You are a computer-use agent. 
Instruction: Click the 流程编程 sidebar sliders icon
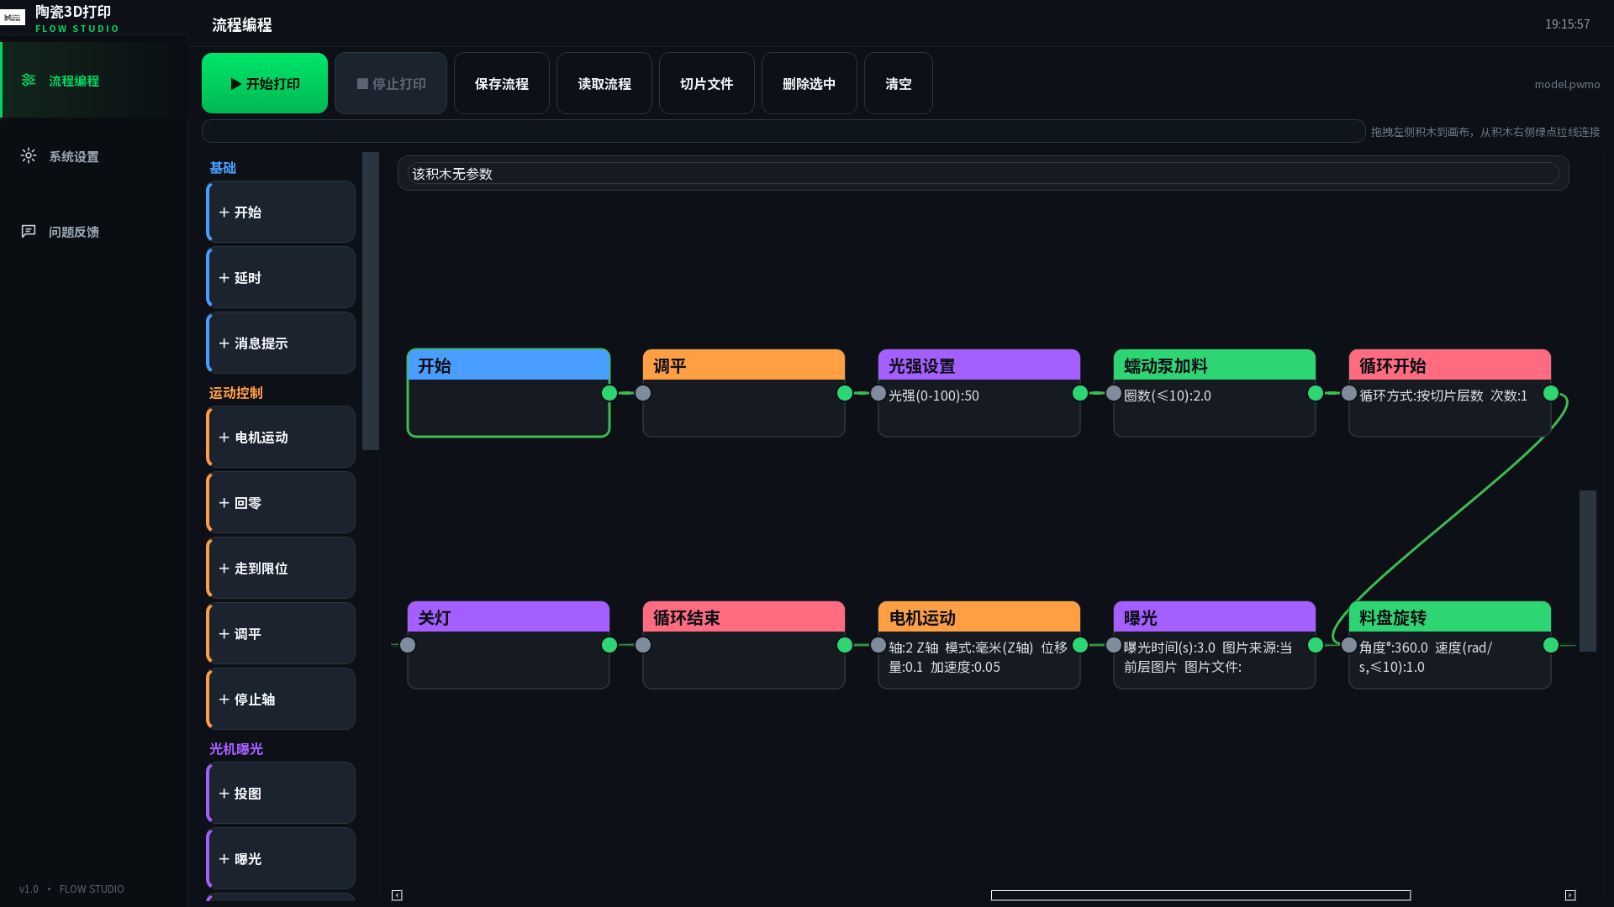tap(29, 80)
